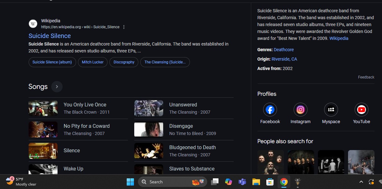Image resolution: width=382 pixels, height=189 pixels.
Task: Open The Cleansing (Suicide... sitelink chip
Action: tap(165, 62)
